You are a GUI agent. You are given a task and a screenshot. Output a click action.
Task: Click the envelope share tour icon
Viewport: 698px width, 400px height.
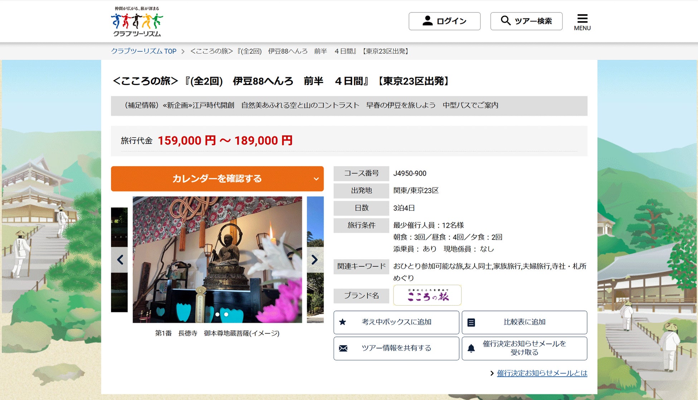pyautogui.click(x=343, y=348)
